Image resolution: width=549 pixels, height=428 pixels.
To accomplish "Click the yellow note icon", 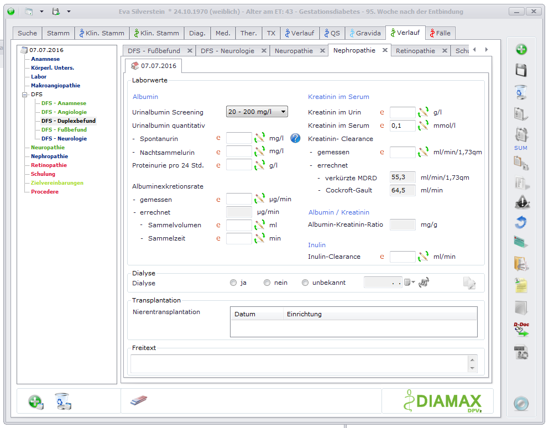I will 521,285.
